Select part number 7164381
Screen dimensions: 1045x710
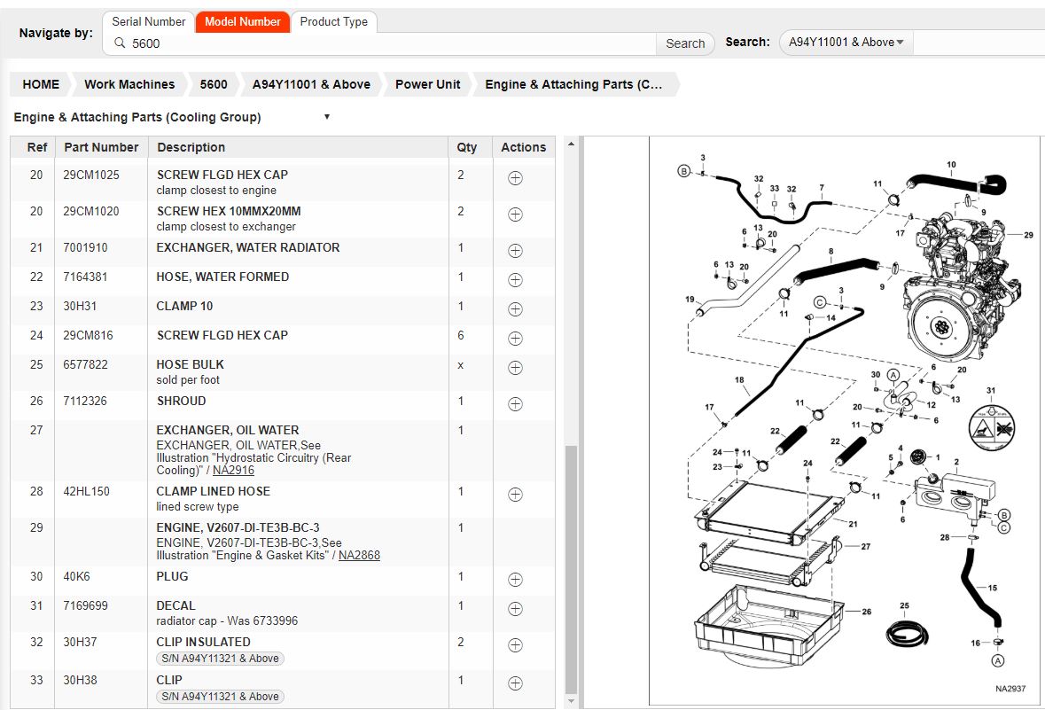[85, 277]
